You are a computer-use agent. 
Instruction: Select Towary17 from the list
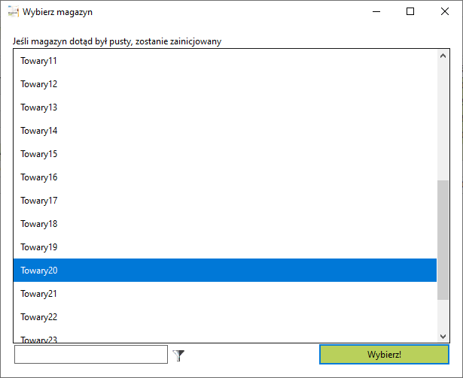pyautogui.click(x=225, y=201)
